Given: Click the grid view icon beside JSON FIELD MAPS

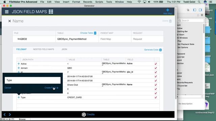Looking at the screenshot, I should [x=51, y=12].
